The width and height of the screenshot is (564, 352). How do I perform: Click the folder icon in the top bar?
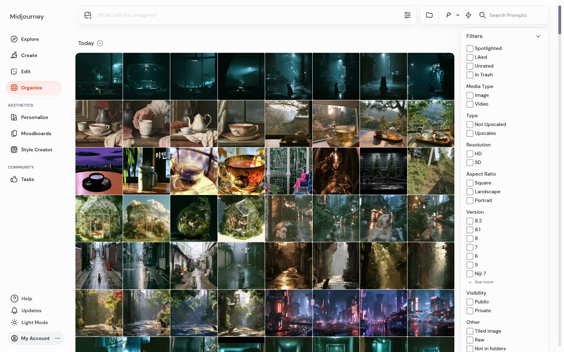(x=429, y=15)
